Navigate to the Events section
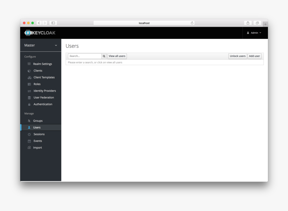This screenshot has width=288, height=211. tap(37, 141)
